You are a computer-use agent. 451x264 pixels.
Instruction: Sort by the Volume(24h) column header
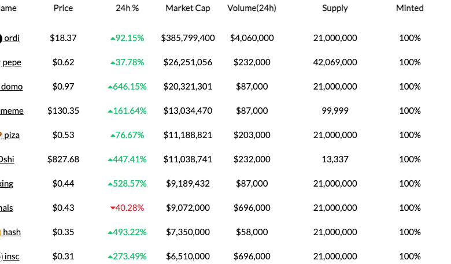pyautogui.click(x=252, y=8)
